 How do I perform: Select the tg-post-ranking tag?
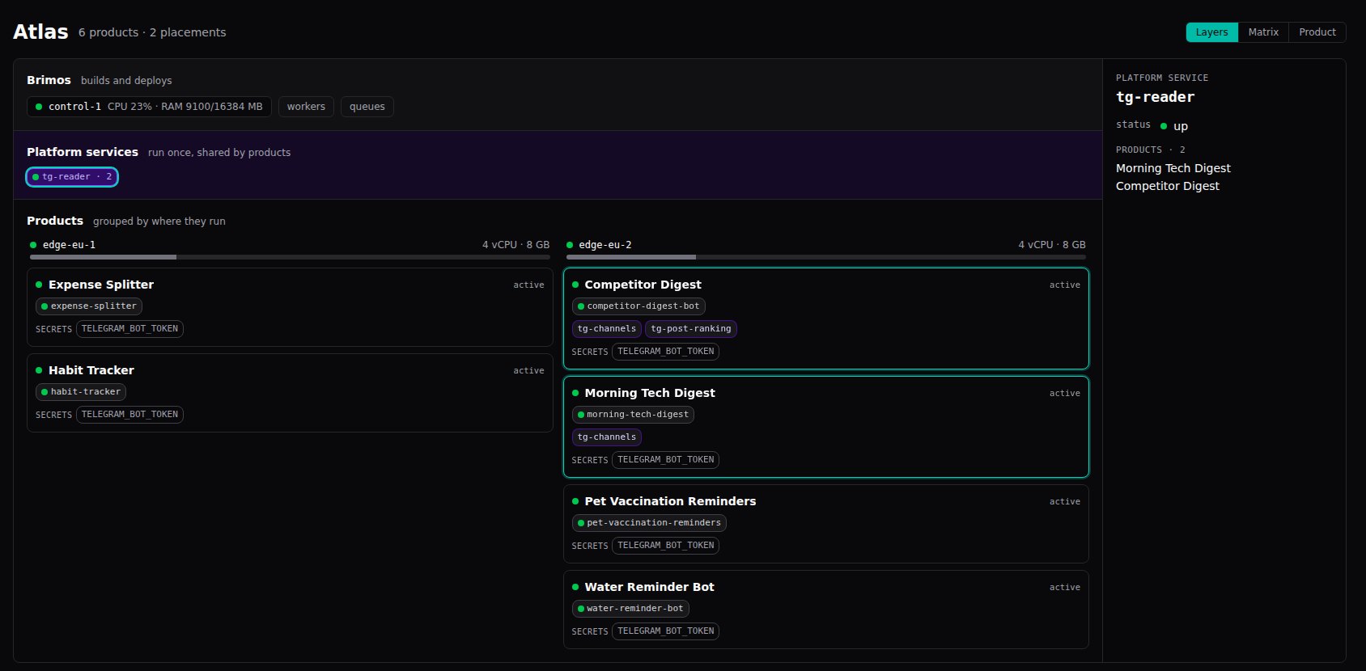coord(691,329)
